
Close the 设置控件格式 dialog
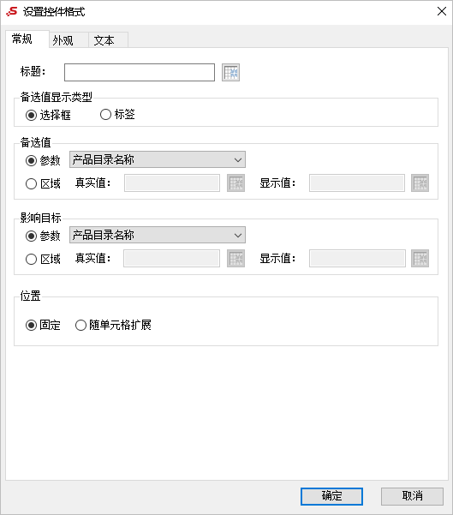coord(442,11)
